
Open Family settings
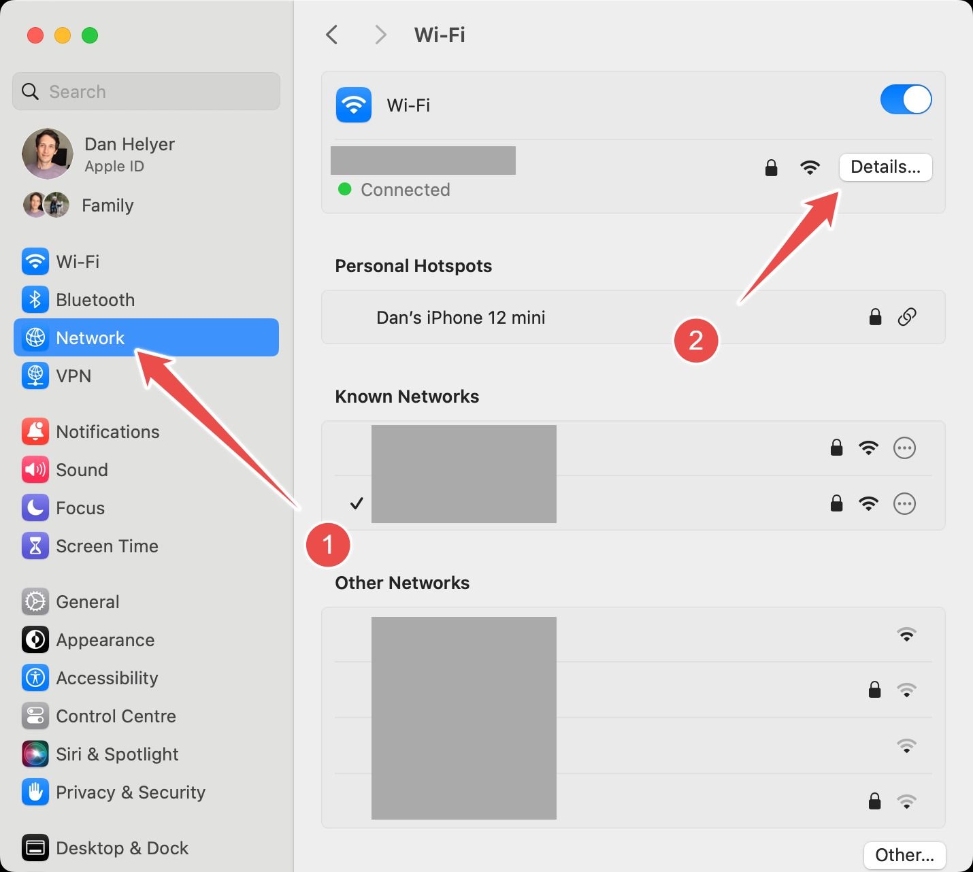[146, 205]
